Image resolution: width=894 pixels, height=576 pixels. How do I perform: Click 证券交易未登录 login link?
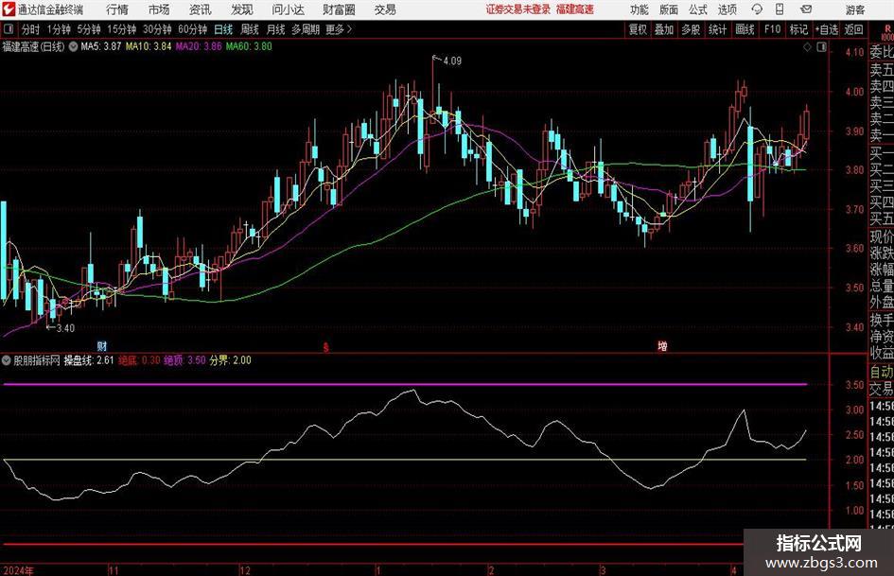point(517,9)
